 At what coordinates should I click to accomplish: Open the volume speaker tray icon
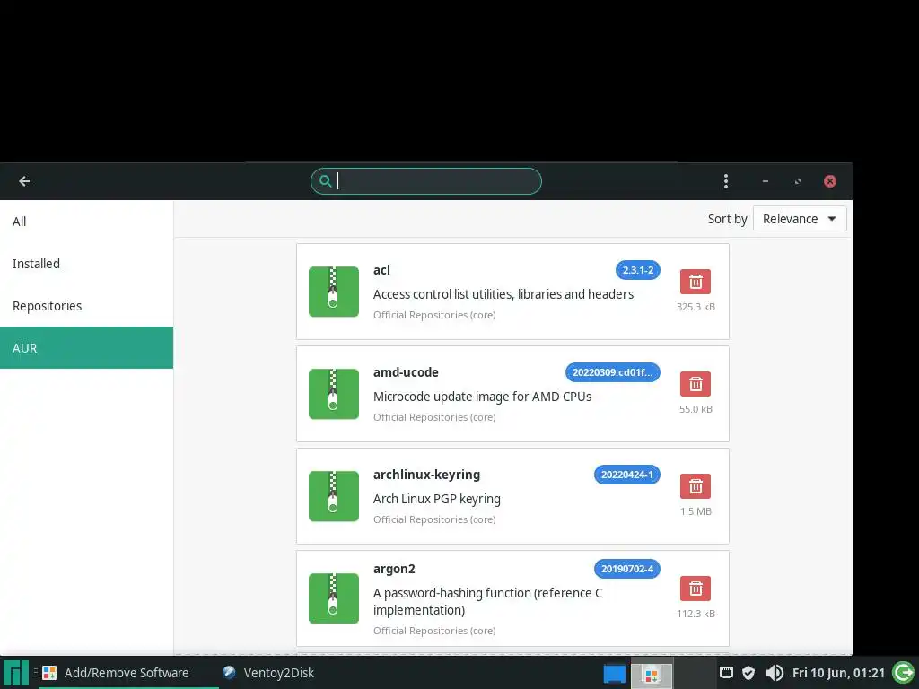tap(775, 673)
